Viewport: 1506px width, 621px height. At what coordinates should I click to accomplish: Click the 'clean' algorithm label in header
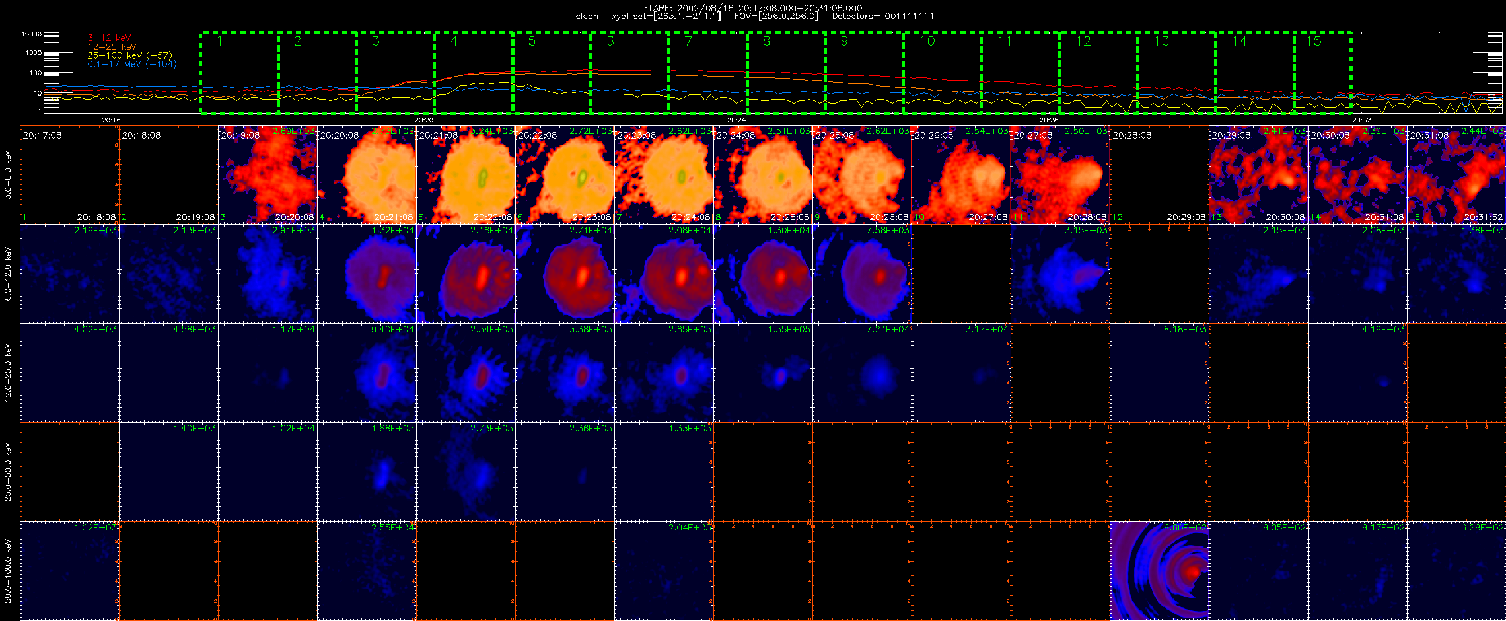tap(587, 17)
